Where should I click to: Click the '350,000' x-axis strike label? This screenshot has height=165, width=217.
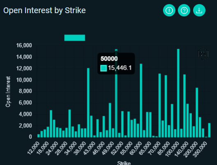pyautogui.click(x=200, y=149)
